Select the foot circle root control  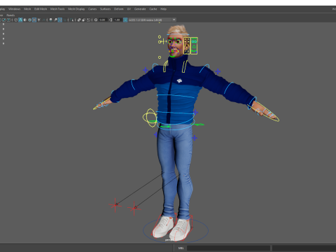point(176,230)
